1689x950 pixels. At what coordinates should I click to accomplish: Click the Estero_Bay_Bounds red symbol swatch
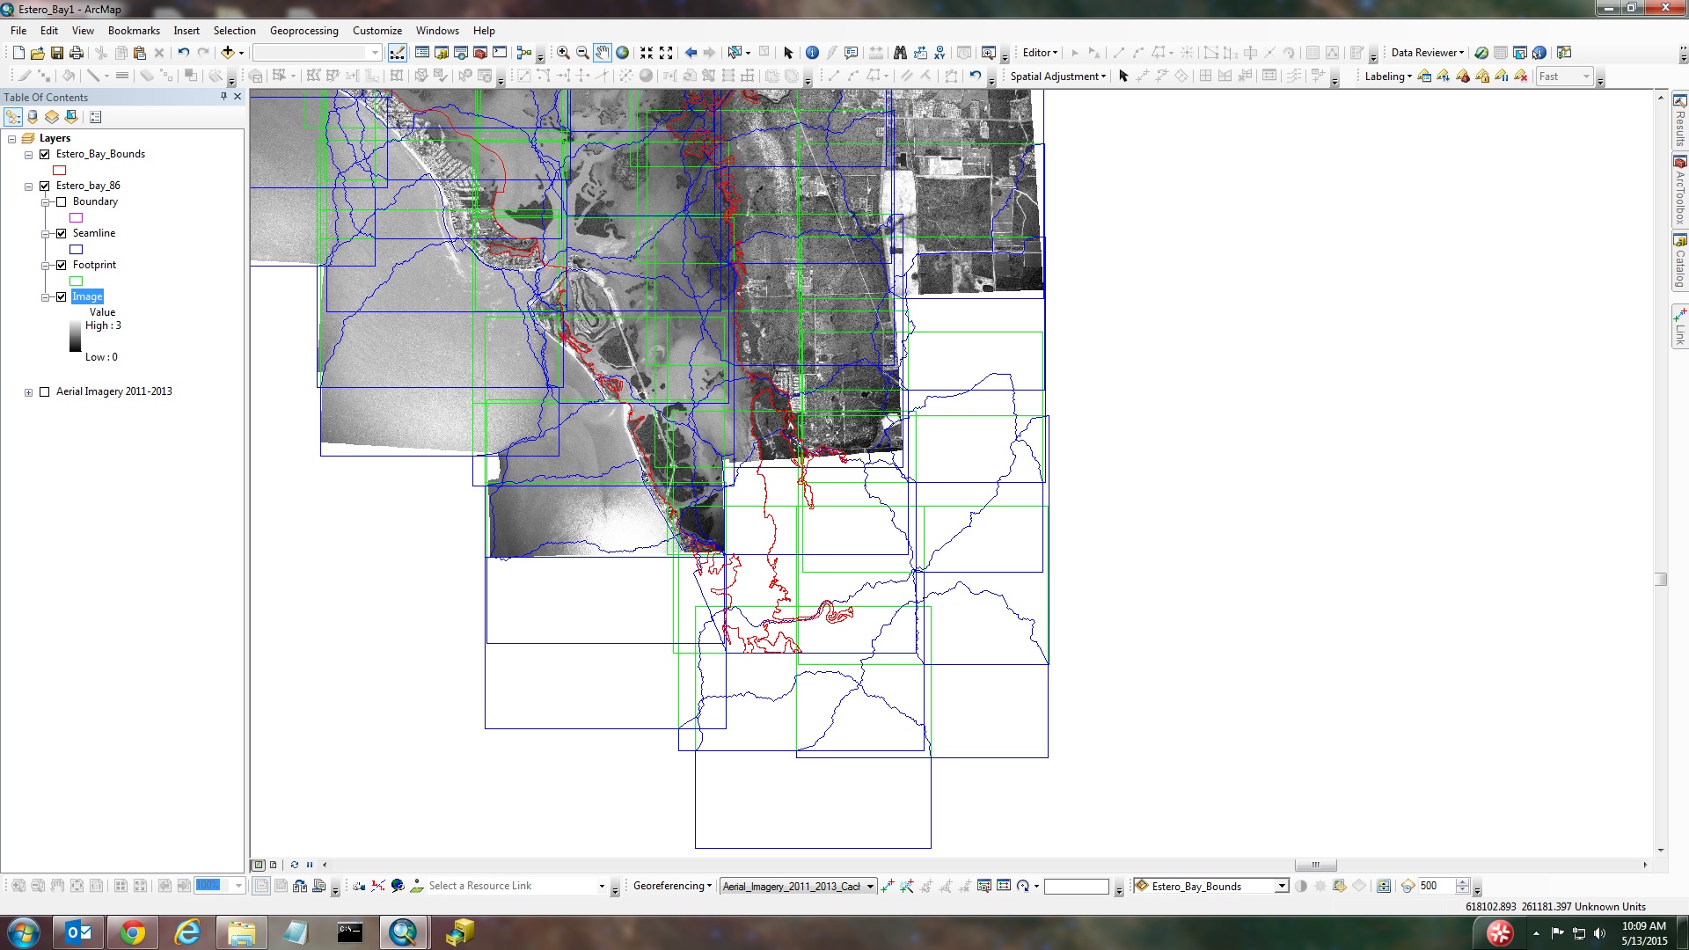(60, 170)
